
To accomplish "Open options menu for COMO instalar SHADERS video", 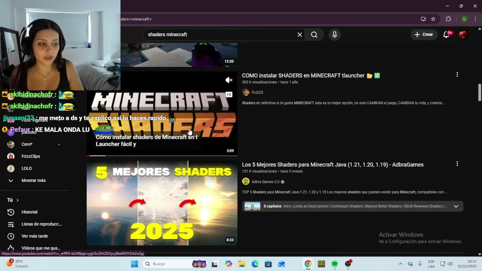I will coord(457,75).
